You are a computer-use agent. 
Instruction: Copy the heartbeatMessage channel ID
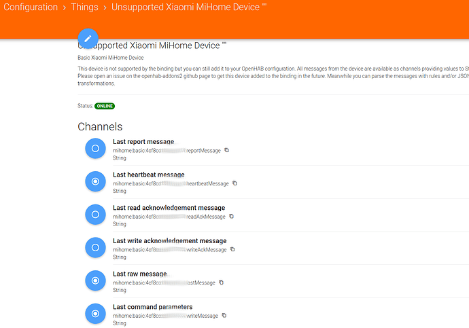pyautogui.click(x=235, y=183)
